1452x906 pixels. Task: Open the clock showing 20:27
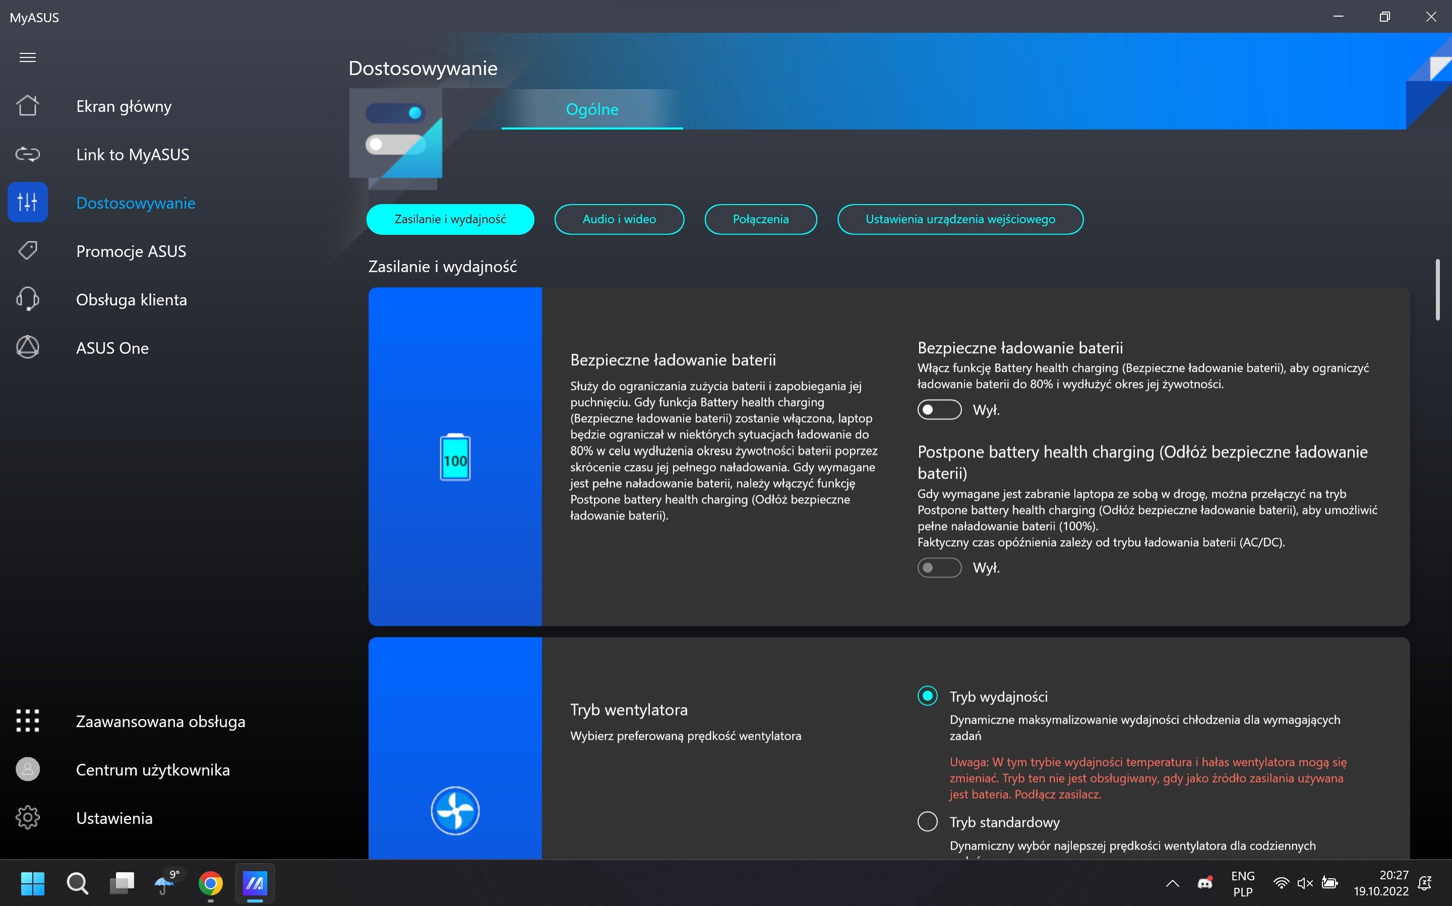coord(1380,883)
